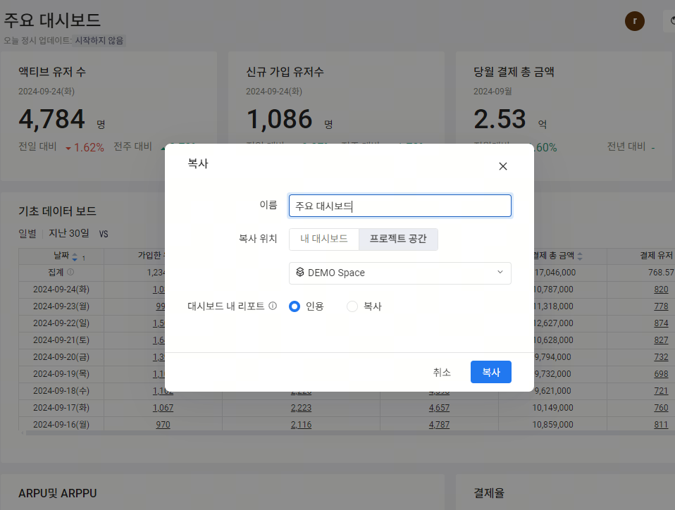The height and width of the screenshot is (510, 675).
Task: Click value 827 in 2024-09-21 row
Action: pos(661,340)
